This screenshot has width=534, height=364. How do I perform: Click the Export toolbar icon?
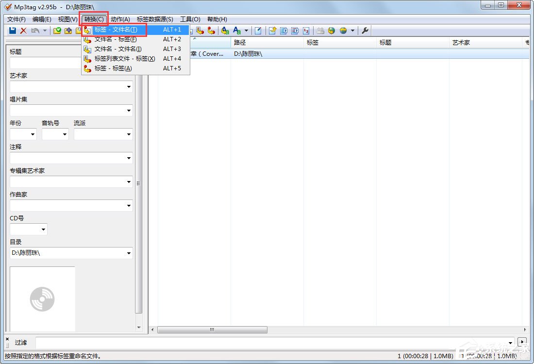coord(272,31)
